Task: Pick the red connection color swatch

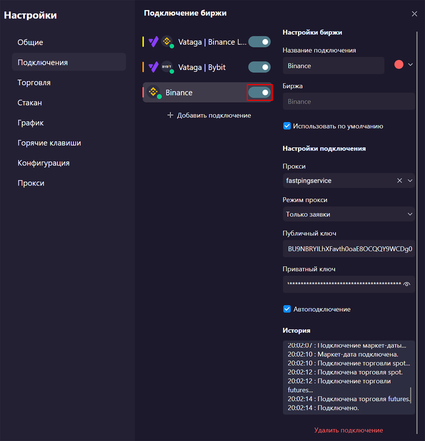Action: point(399,64)
